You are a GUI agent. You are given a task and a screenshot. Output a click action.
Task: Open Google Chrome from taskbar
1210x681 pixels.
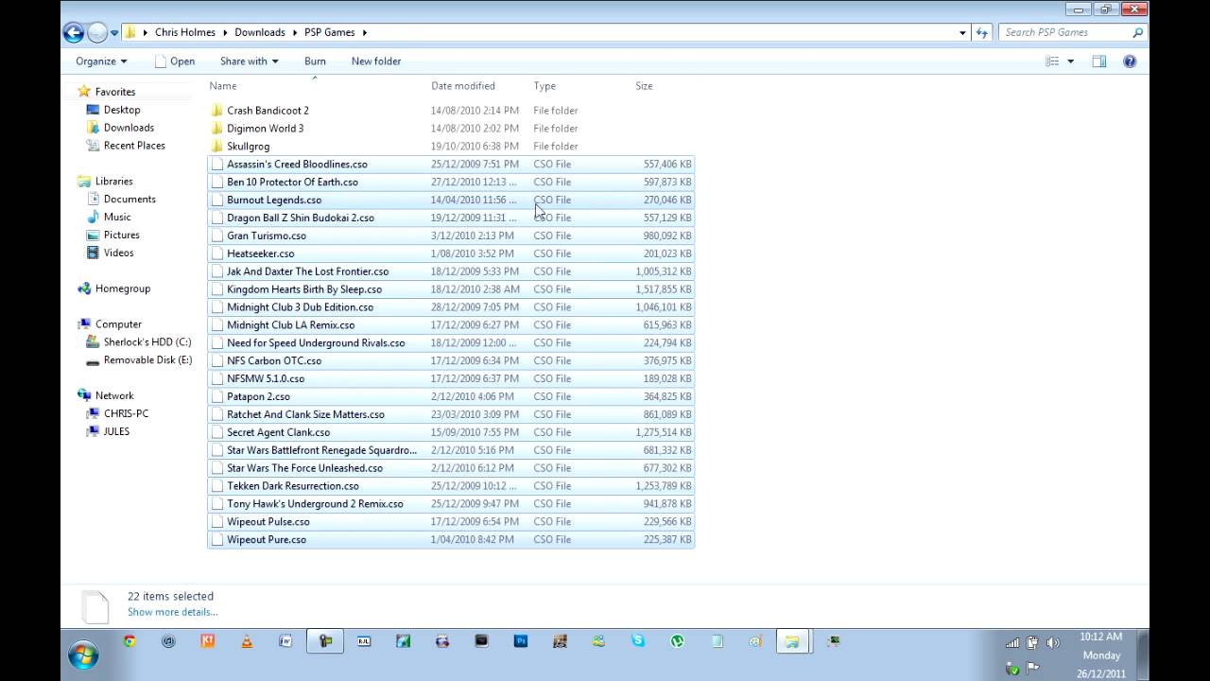click(129, 641)
